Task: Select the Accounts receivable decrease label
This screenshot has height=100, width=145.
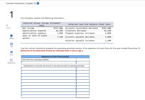Action: pos(82,28)
